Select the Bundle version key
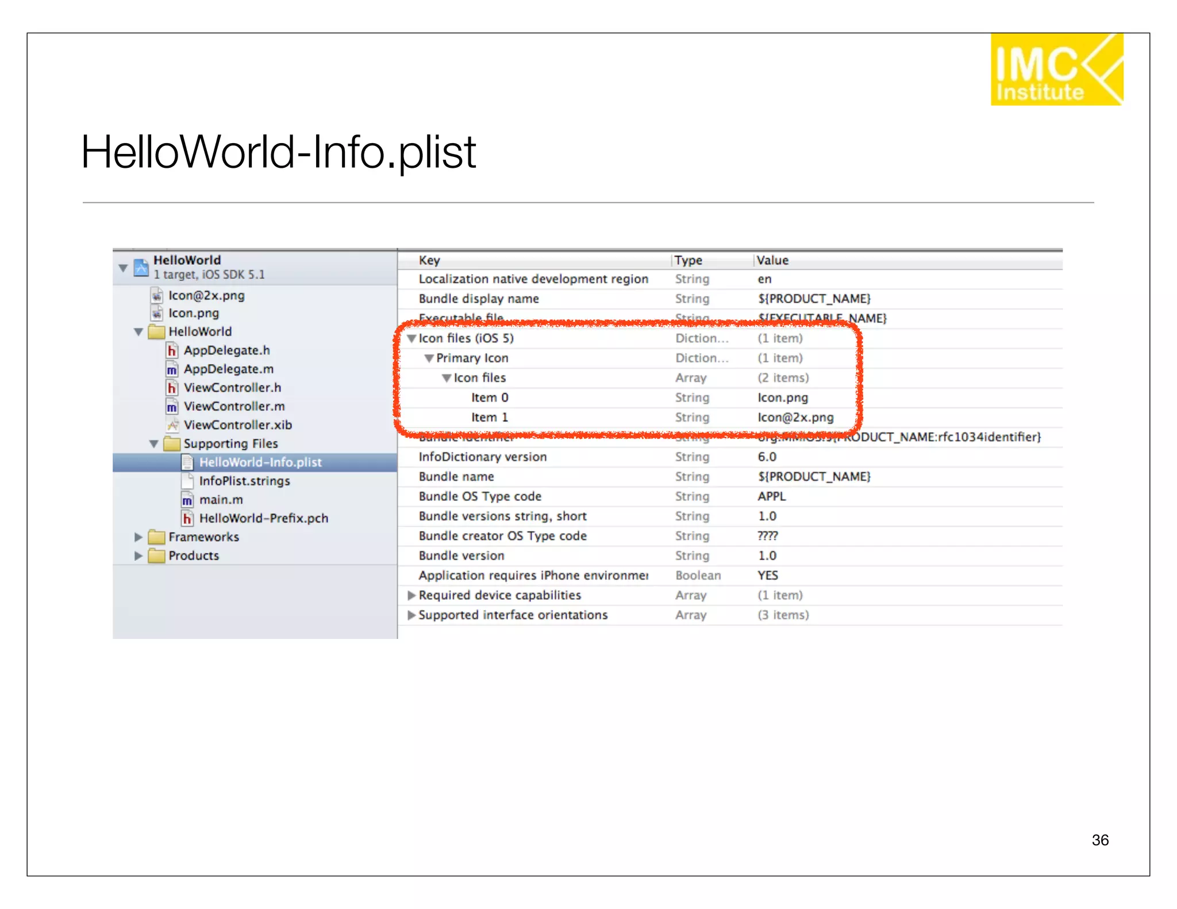Viewport: 1177px width, 909px height. pos(461,556)
